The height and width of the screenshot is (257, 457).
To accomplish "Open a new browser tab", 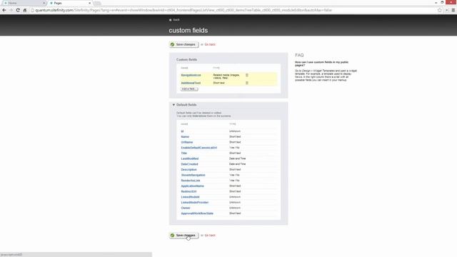I will coord(97,3).
